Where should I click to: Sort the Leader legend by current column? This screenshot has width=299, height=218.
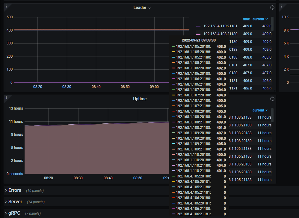[260, 19]
